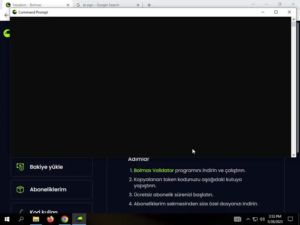Open File Explorer from the taskbar
The height and width of the screenshot is (225, 300).
pyautogui.click(x=36, y=219)
